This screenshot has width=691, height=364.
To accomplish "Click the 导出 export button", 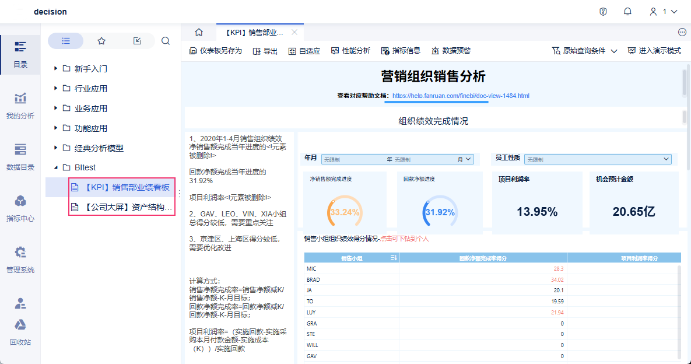I will [265, 51].
